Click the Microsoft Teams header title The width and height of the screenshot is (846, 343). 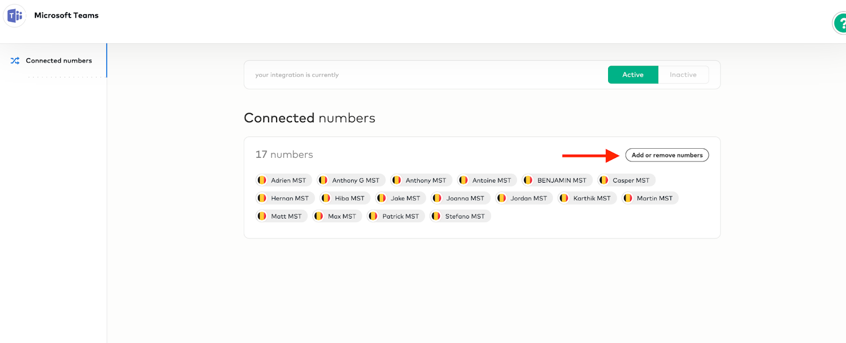[x=67, y=15]
